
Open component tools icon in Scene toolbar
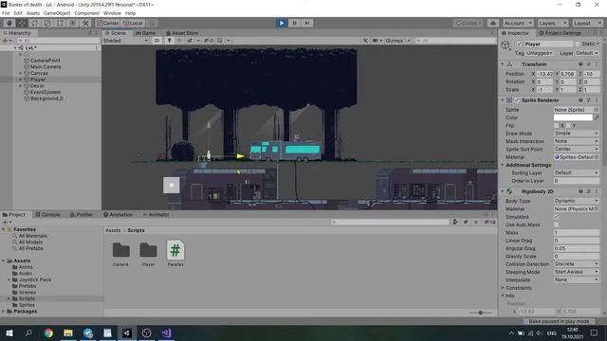coord(365,41)
